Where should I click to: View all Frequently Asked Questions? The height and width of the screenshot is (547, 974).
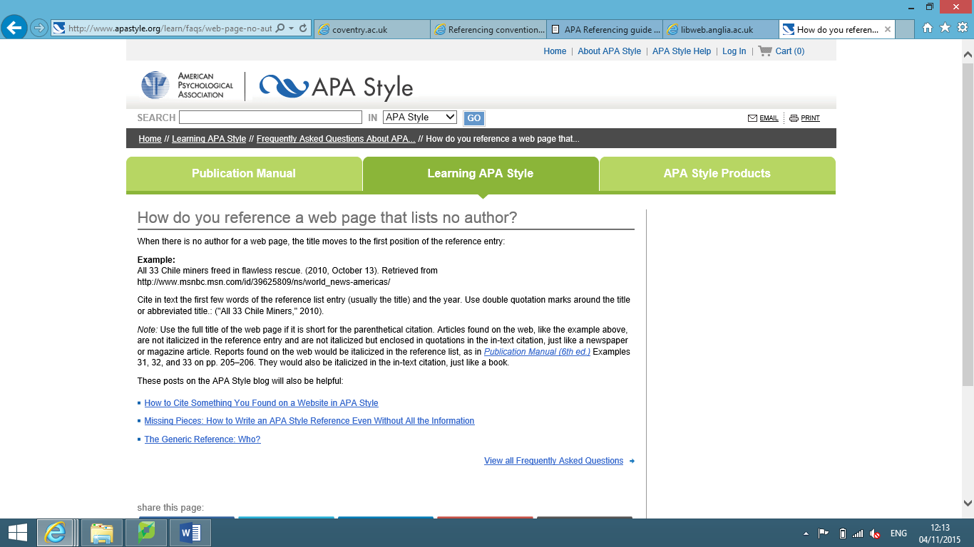click(x=554, y=461)
